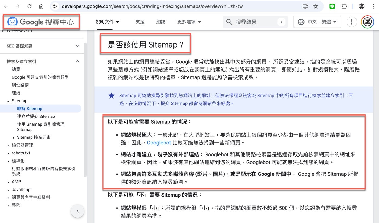Click the address bar URL
379x223 pixels.
[152, 6]
